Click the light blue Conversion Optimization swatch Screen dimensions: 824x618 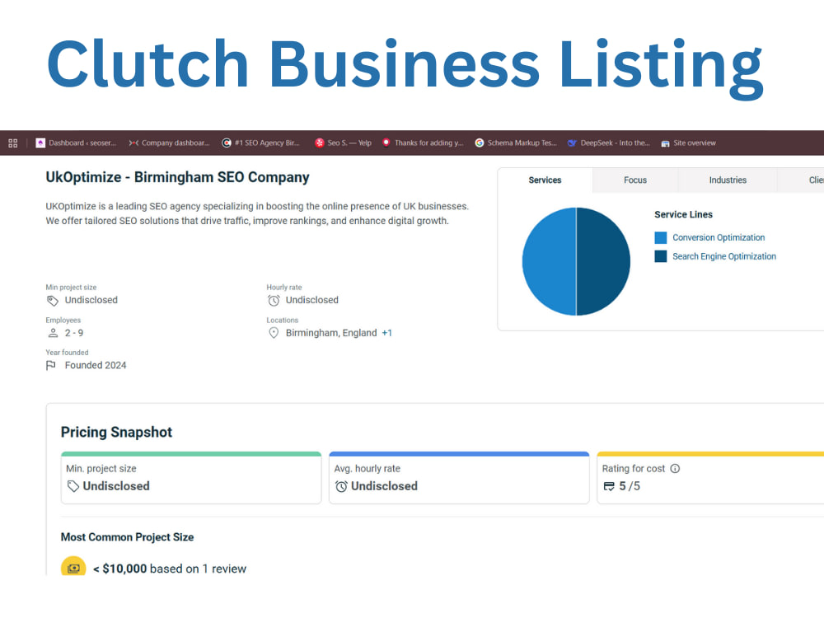tap(661, 237)
